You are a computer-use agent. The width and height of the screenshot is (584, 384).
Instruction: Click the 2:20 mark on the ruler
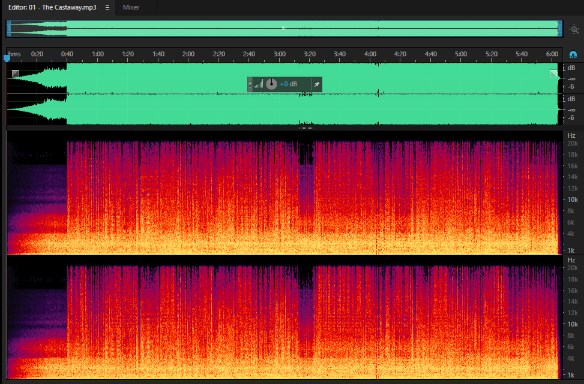click(218, 54)
